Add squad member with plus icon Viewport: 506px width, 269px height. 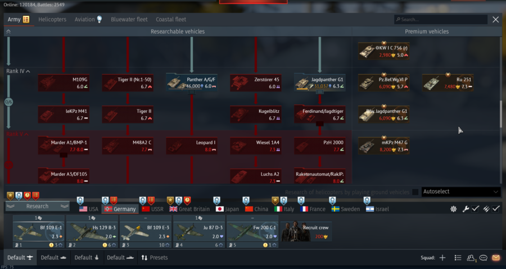click(x=442, y=258)
